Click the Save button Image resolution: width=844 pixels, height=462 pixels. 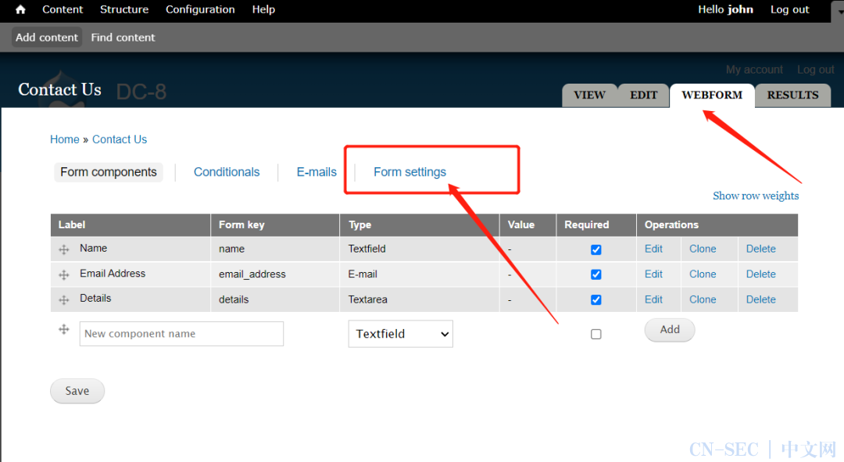(77, 391)
